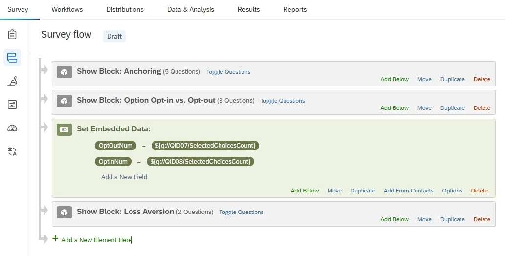Click the Set Embedded Data ED icon
Image resolution: width=505 pixels, height=256 pixels.
pos(64,130)
